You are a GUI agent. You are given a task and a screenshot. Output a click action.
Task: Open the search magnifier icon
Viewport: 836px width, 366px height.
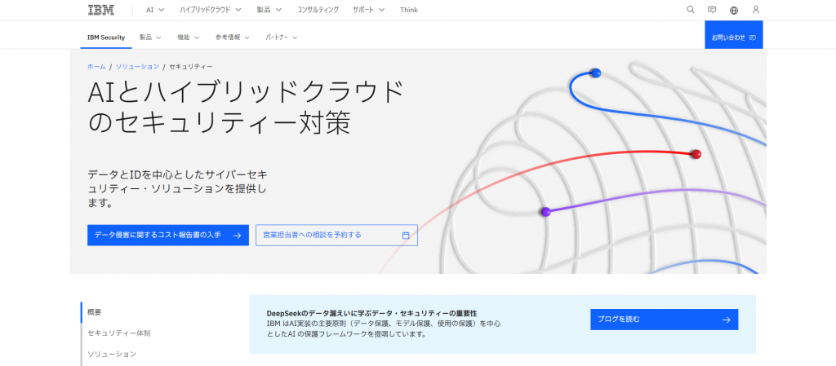pos(691,10)
